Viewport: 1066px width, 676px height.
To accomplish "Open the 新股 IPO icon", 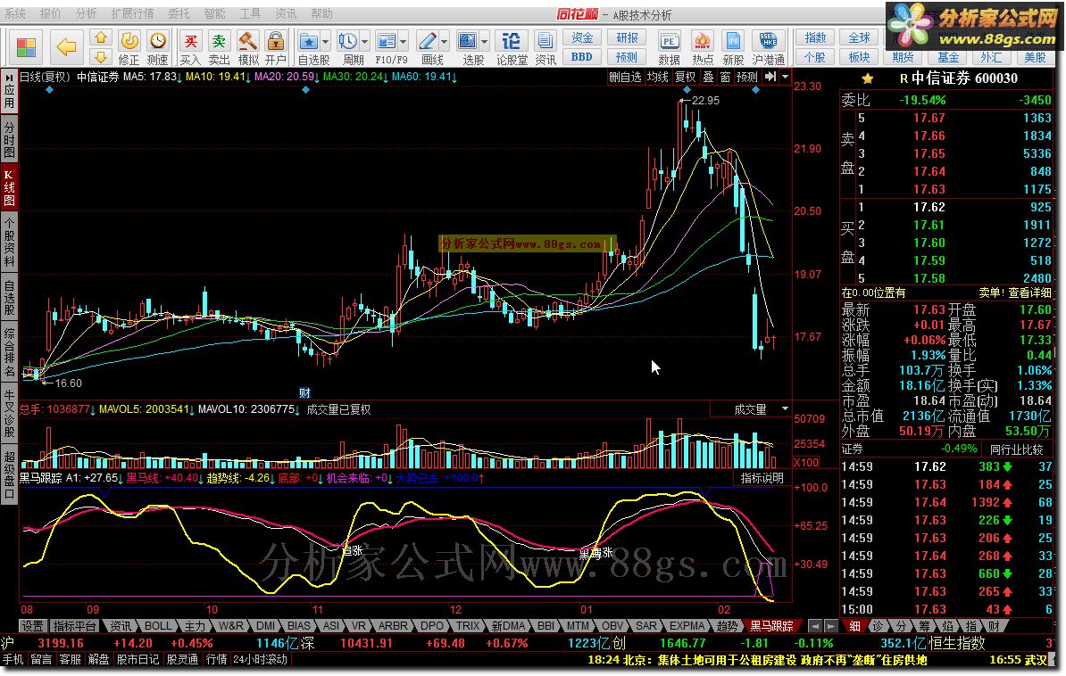I will point(733,47).
